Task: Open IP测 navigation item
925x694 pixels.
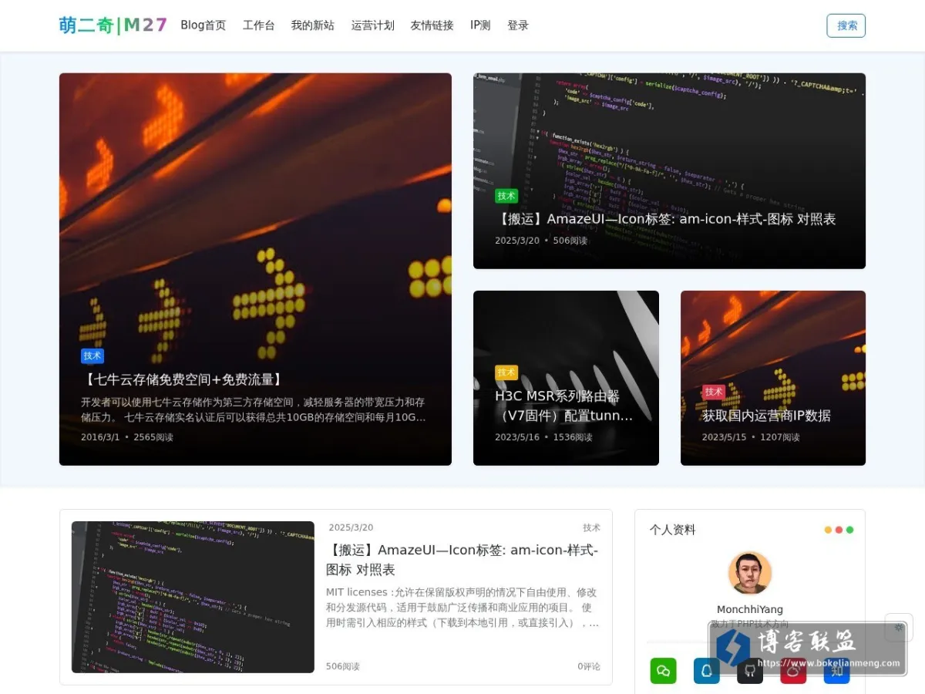Action: (x=480, y=25)
